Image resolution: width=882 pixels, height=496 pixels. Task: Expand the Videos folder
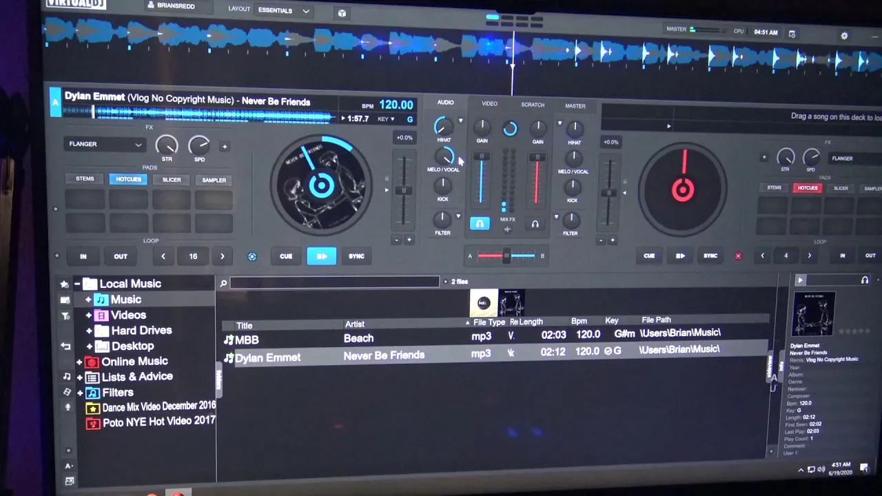pyautogui.click(x=89, y=316)
